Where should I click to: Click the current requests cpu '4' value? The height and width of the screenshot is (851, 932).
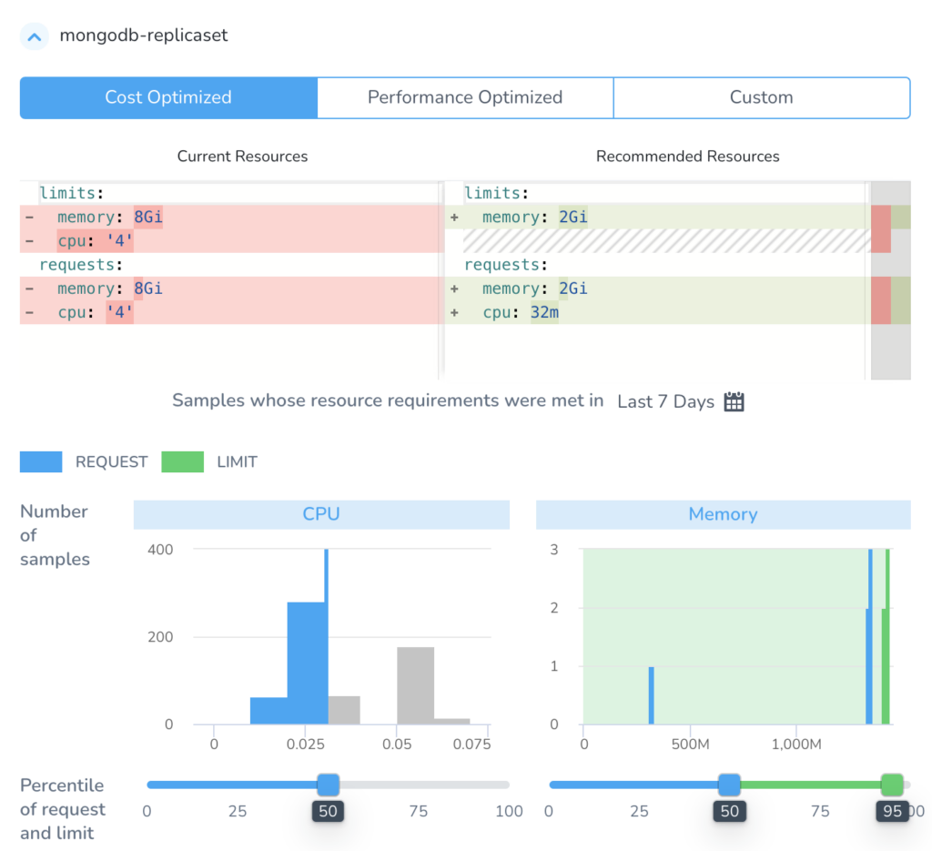click(x=119, y=312)
